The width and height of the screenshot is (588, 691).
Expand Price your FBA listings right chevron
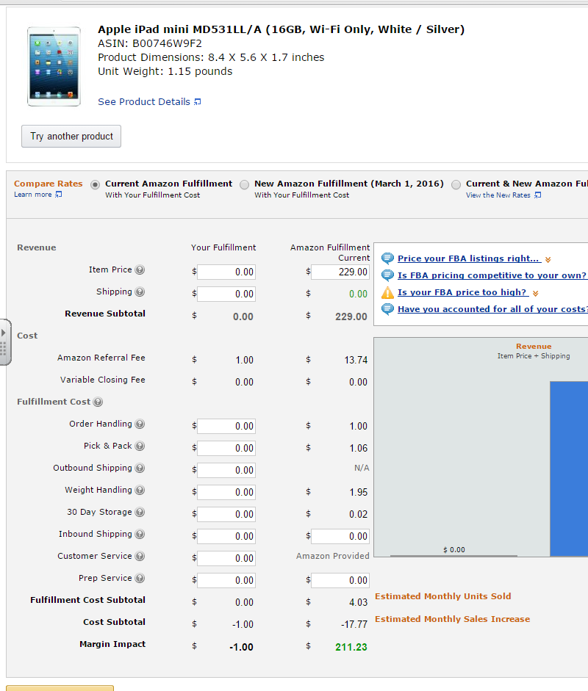[548, 259]
